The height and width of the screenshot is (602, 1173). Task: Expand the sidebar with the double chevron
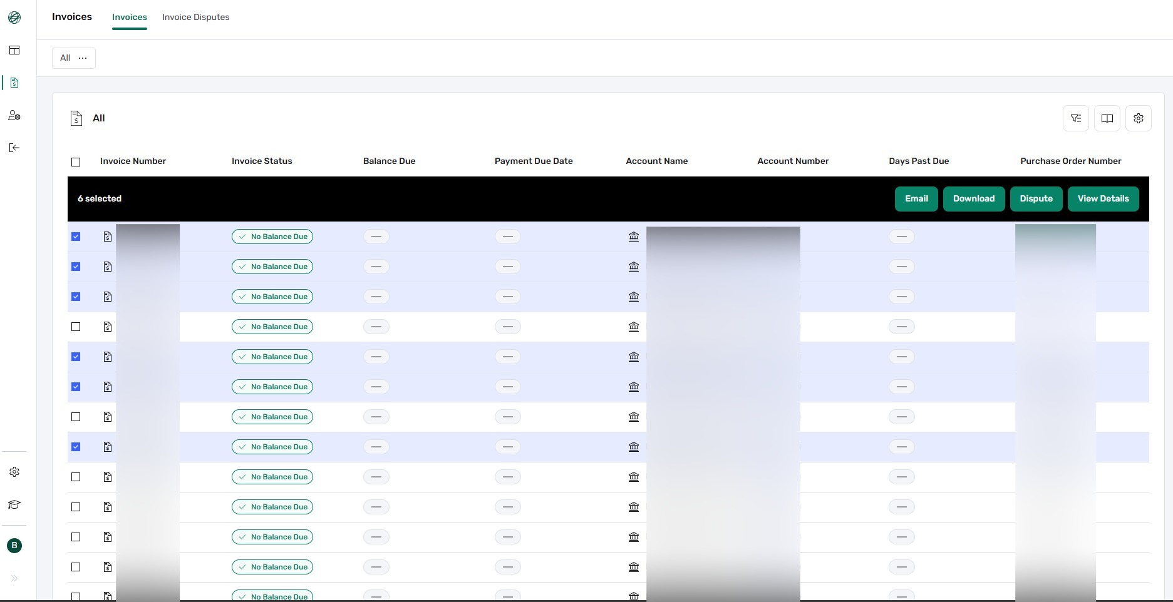[x=14, y=578]
